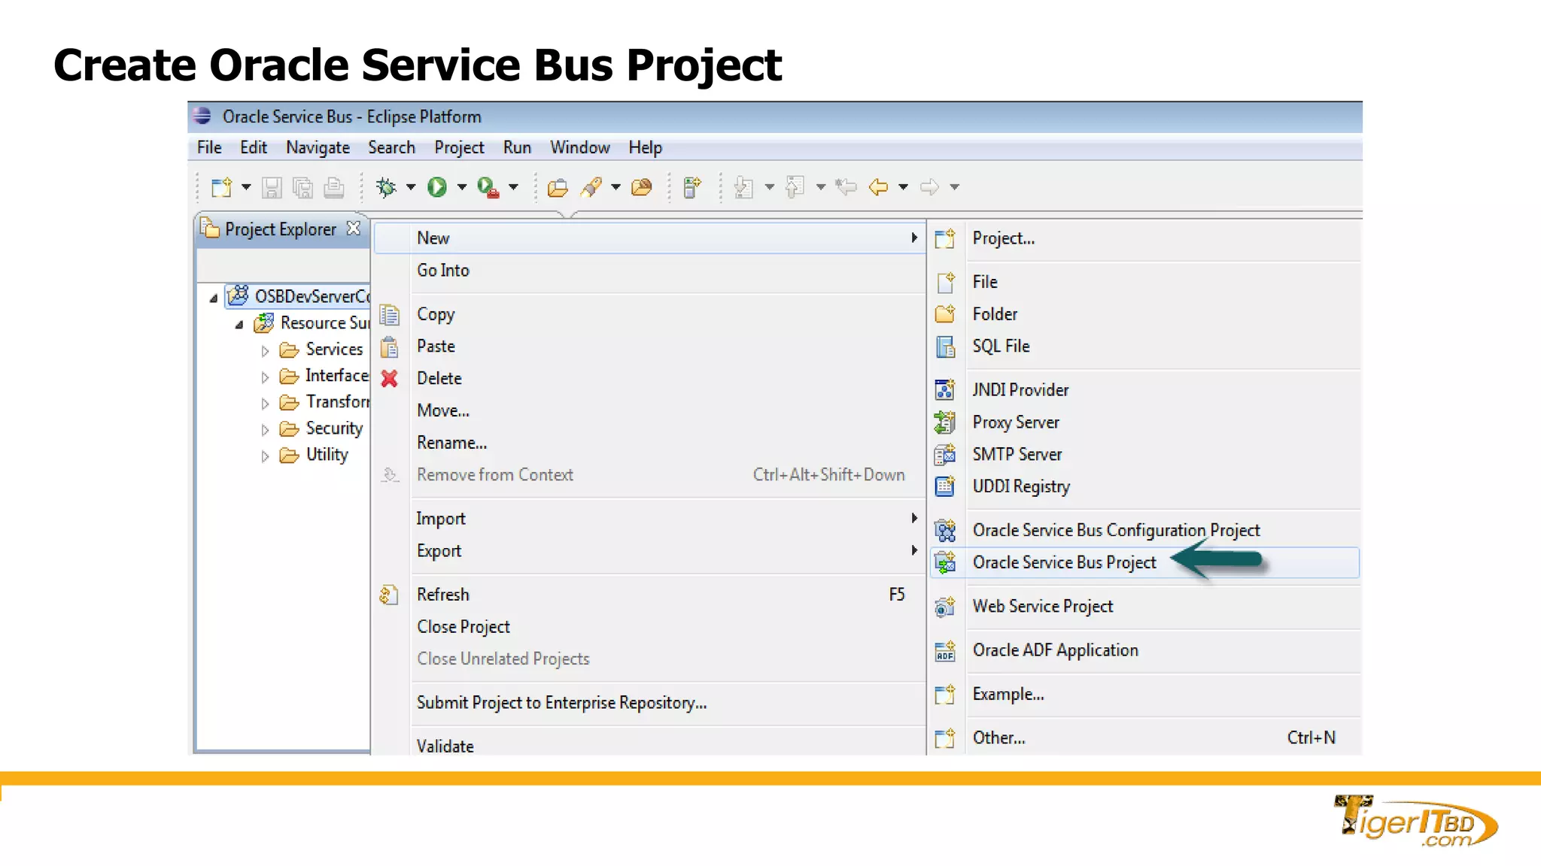Open the Back history dropdown arrow
The height and width of the screenshot is (866, 1541).
point(903,187)
